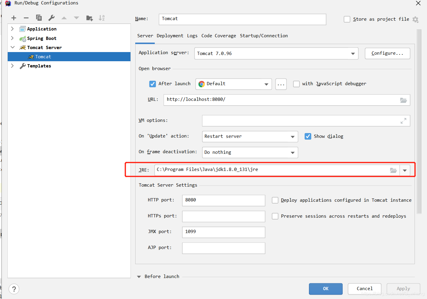This screenshot has height=299, width=427.
Task: Click the browser ellipsis button
Action: point(281,84)
